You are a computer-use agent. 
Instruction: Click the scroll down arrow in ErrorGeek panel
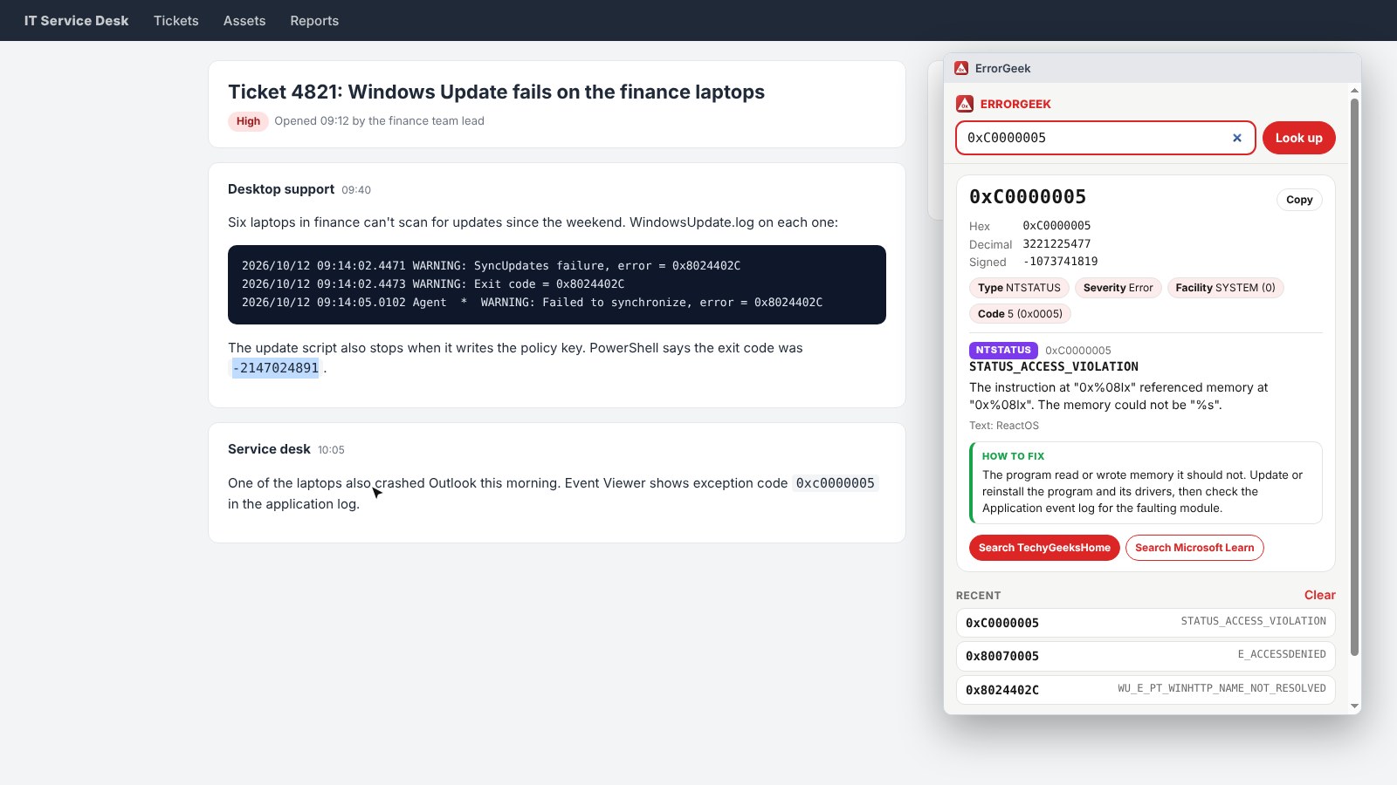[1354, 706]
